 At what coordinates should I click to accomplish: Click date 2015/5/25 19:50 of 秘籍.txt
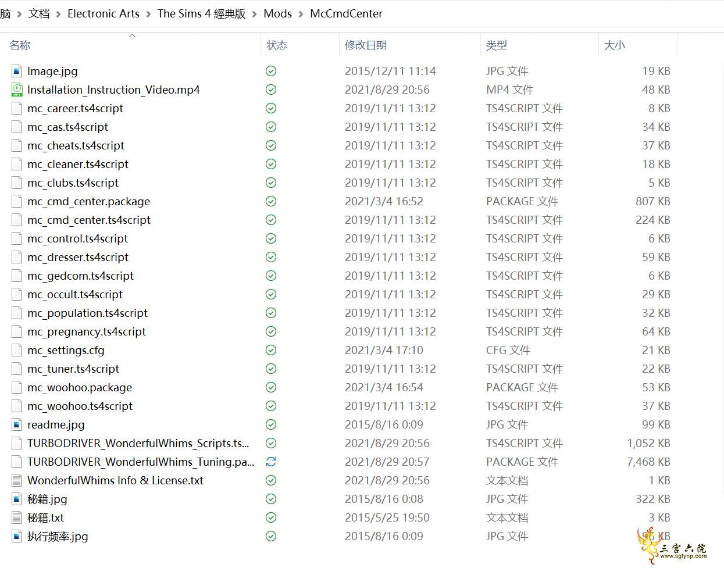(x=387, y=517)
